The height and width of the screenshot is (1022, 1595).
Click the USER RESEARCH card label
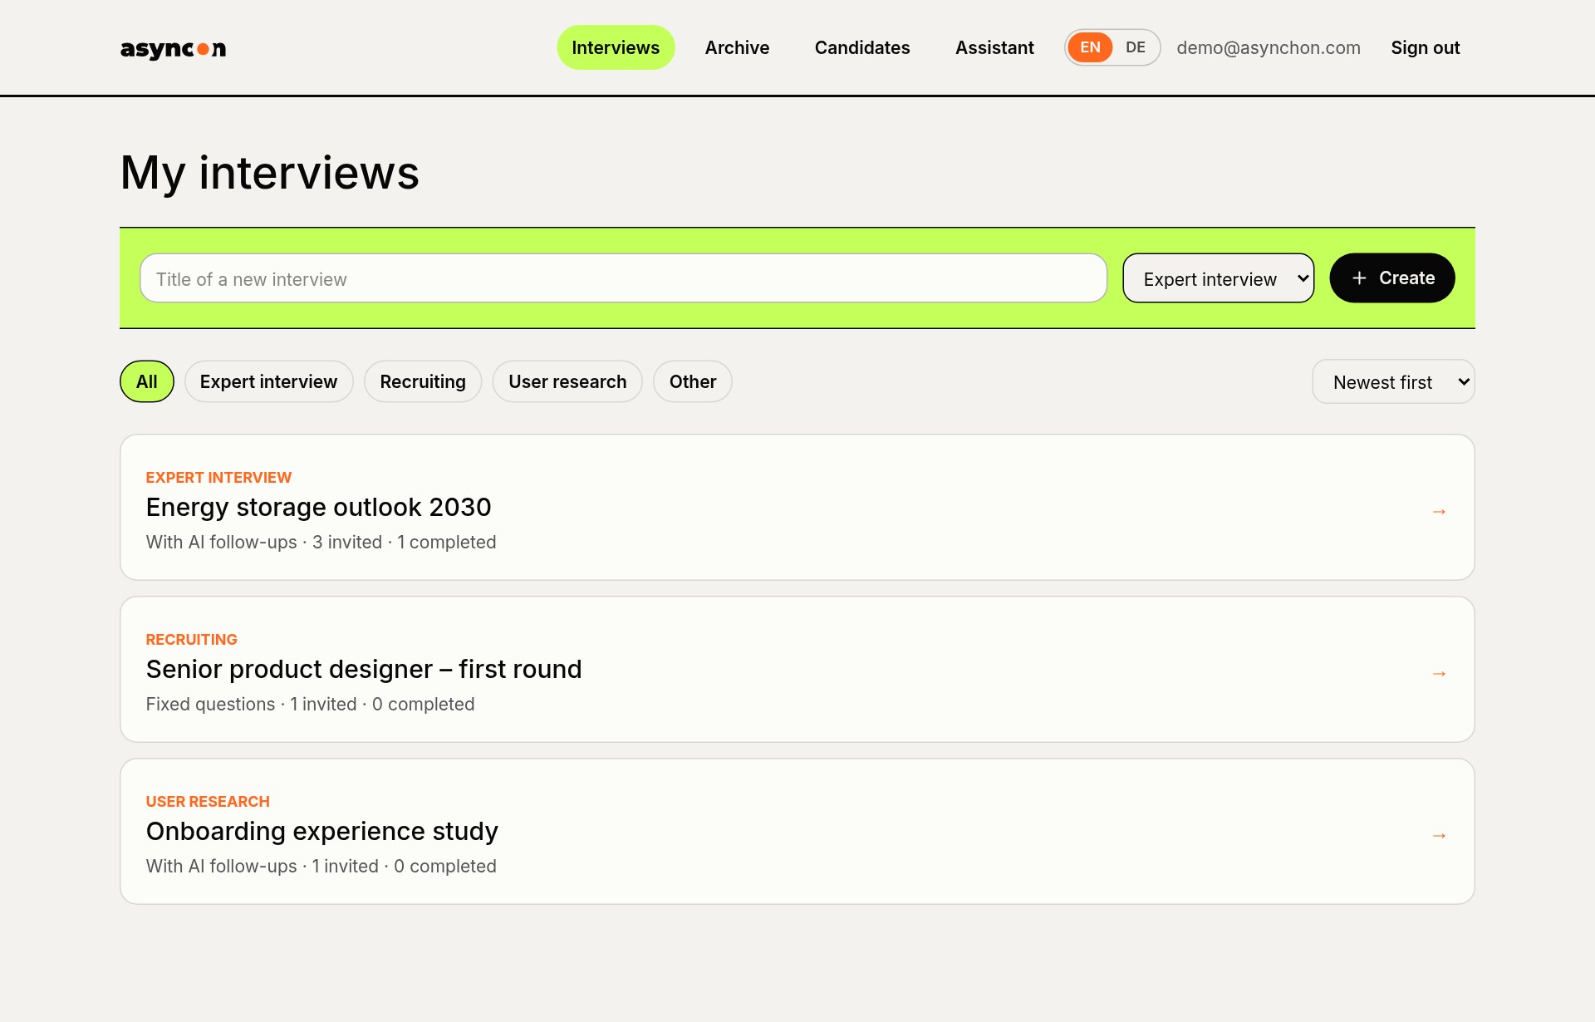(x=208, y=802)
